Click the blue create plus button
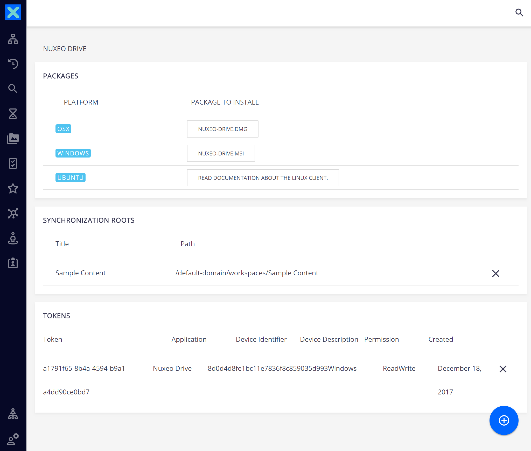Viewport: 531px width, 451px height. (x=504, y=420)
